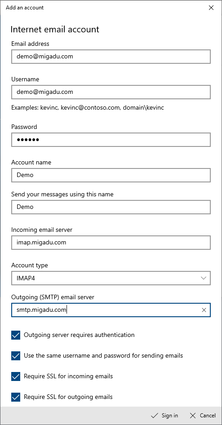
Task: Focus the Email address input field
Action: pos(111,57)
